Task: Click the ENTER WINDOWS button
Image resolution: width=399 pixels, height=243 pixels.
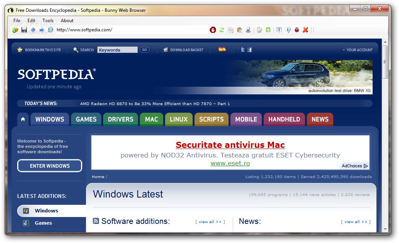Action: [x=50, y=166]
